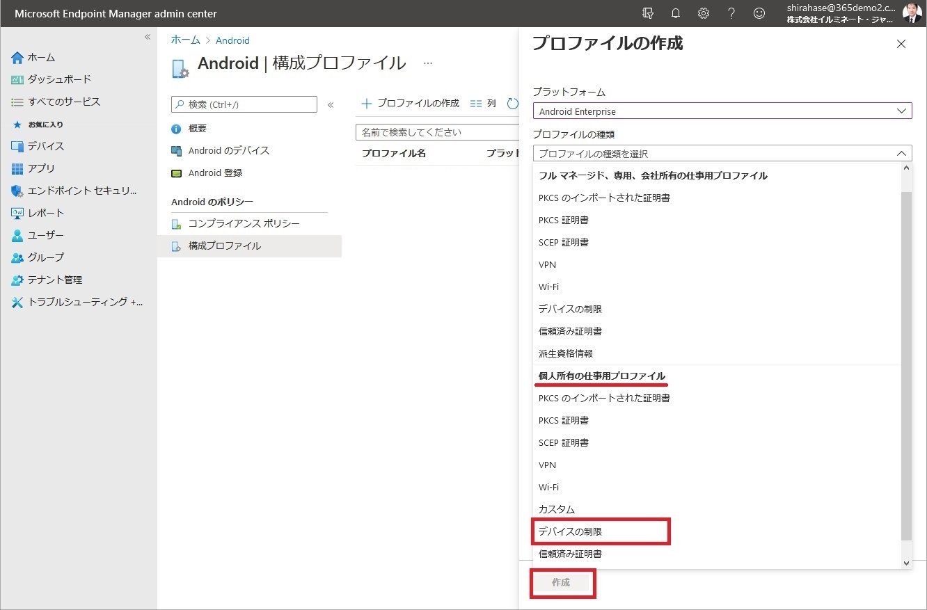
Task: Select VPN under the フル マネージド group
Action: pos(717,264)
